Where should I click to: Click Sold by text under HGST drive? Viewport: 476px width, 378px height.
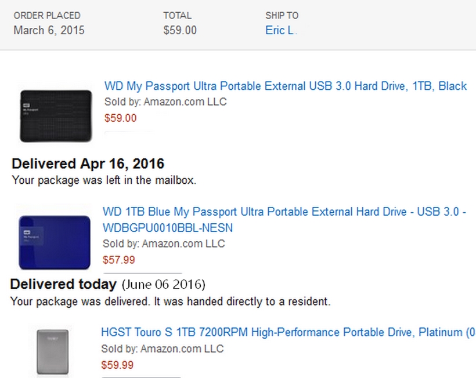tap(163, 348)
